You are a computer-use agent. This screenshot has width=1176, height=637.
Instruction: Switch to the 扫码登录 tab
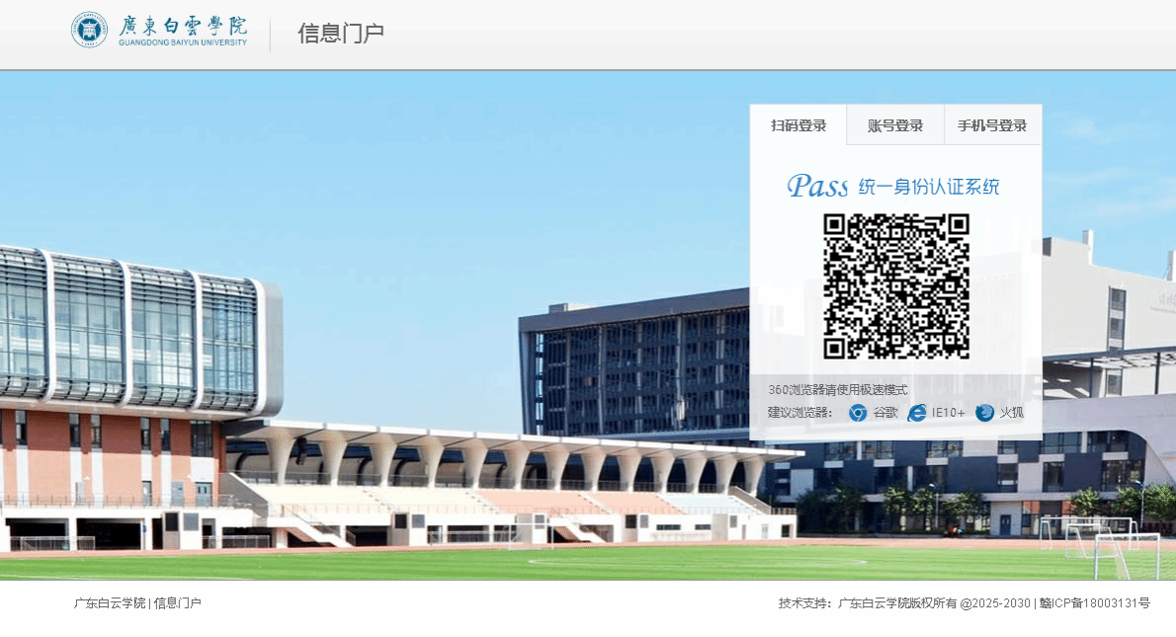[798, 125]
